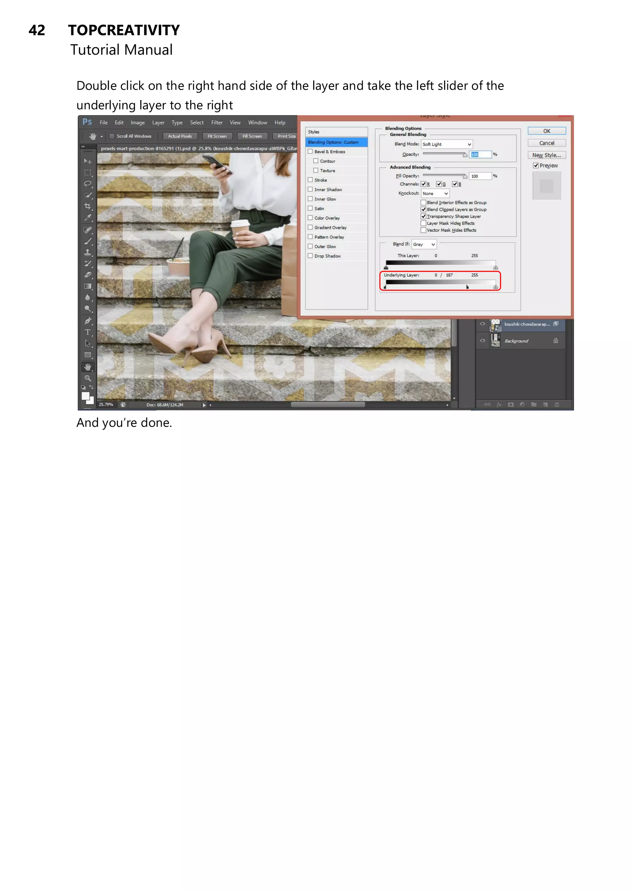The image size is (631, 893).
Task: Enable Inner Shadow effect checkbox
Action: pos(310,189)
